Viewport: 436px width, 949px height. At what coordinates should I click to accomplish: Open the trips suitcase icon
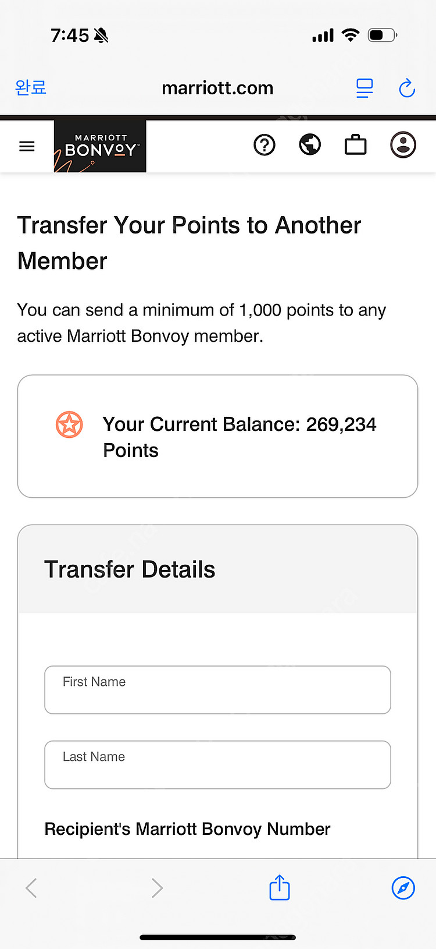pos(355,145)
